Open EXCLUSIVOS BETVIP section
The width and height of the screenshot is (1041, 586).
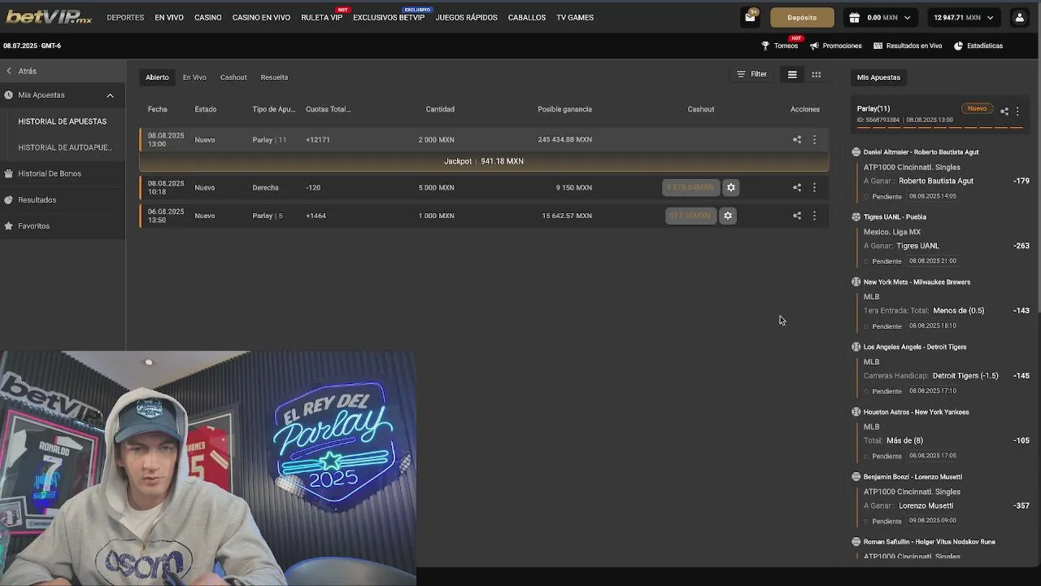(x=389, y=17)
